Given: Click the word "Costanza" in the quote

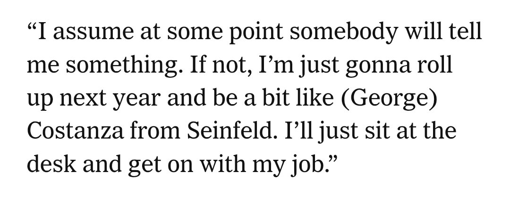Looking at the screenshot, I should (75, 131).
